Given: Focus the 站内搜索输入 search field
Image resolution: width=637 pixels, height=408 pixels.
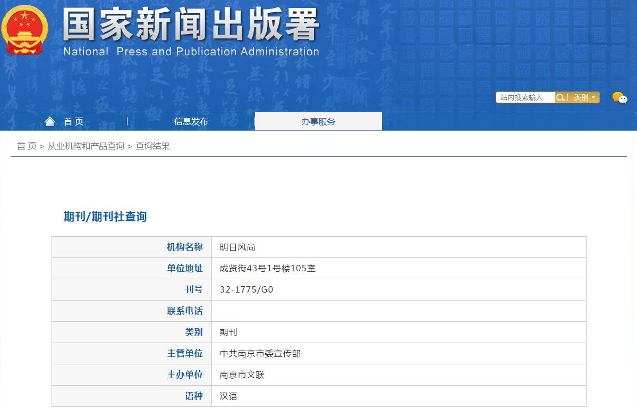Looking at the screenshot, I should point(525,97).
